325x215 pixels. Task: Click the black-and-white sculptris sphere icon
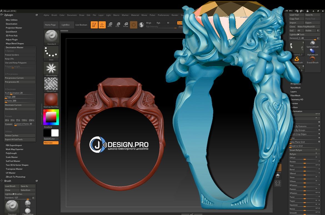pos(141,25)
